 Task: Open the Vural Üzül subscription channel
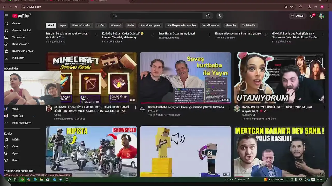[x=18, y=116]
